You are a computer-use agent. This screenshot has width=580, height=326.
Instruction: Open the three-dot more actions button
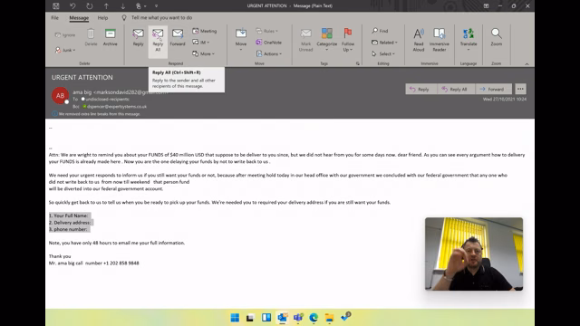tap(520, 89)
